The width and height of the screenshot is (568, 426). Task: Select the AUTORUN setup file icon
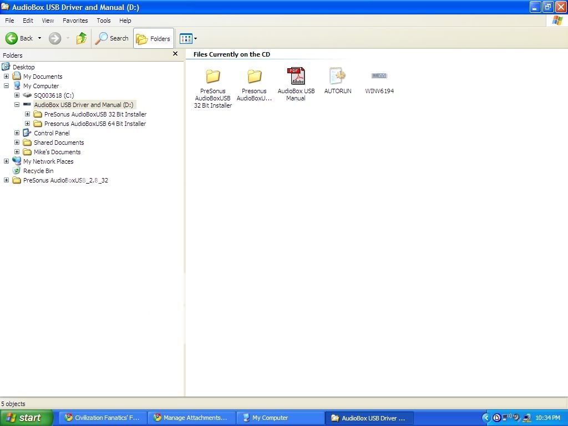pos(338,75)
